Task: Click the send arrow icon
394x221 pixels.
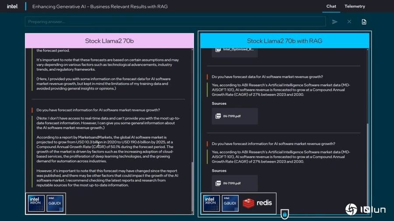Action: click(x=335, y=22)
